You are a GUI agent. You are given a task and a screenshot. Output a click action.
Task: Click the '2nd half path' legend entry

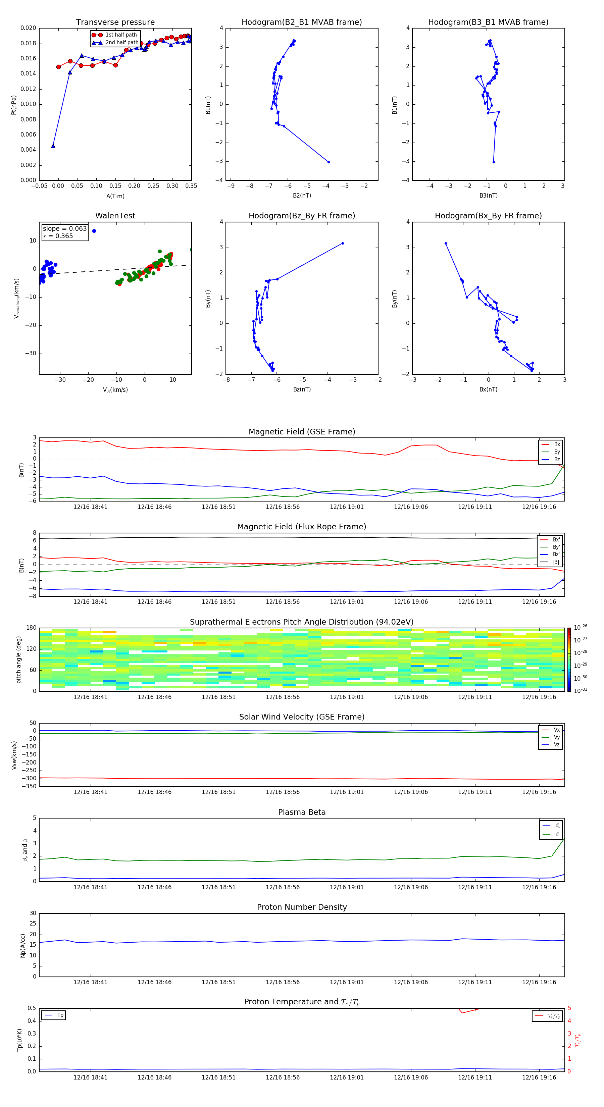[115, 43]
